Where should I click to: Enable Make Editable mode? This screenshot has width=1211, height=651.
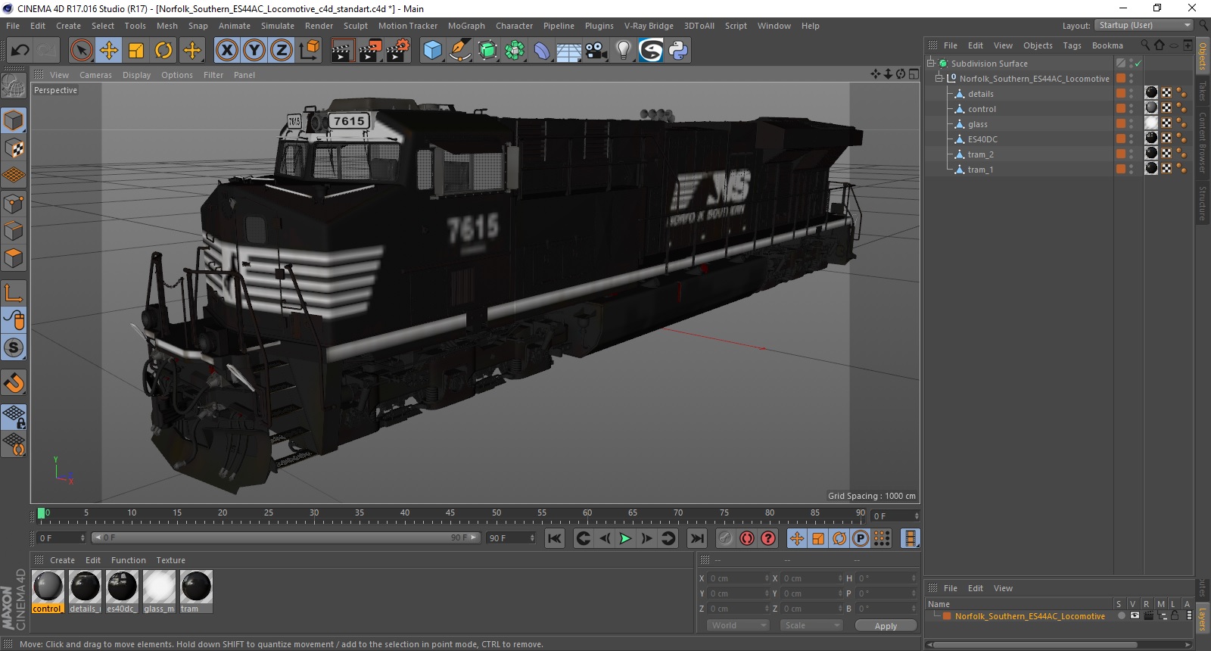point(14,86)
